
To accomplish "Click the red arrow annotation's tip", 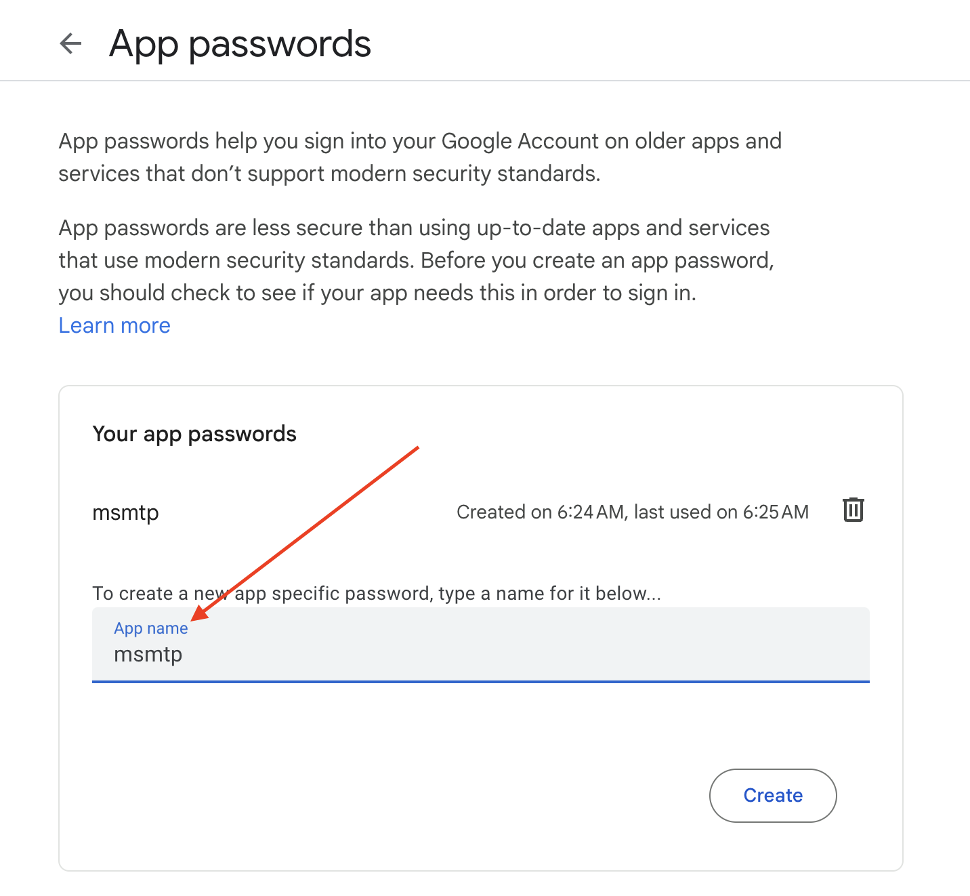I will [194, 619].
